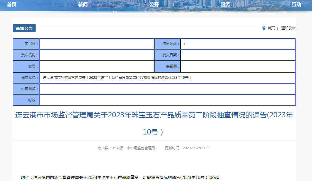Click the 文号 label cell

[x=26, y=67]
